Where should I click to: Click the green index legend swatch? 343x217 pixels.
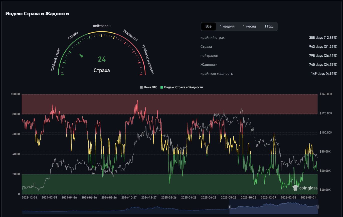coord(162,87)
